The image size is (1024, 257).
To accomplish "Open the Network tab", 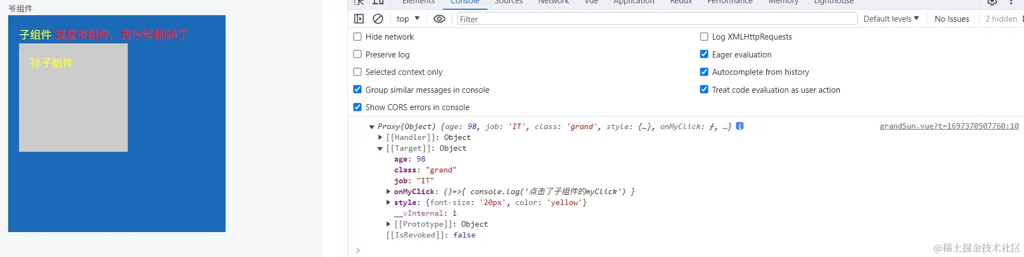I will click(x=553, y=2).
